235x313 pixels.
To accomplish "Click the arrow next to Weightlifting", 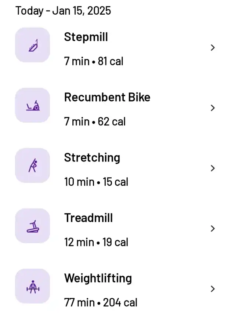I will pyautogui.click(x=213, y=289).
